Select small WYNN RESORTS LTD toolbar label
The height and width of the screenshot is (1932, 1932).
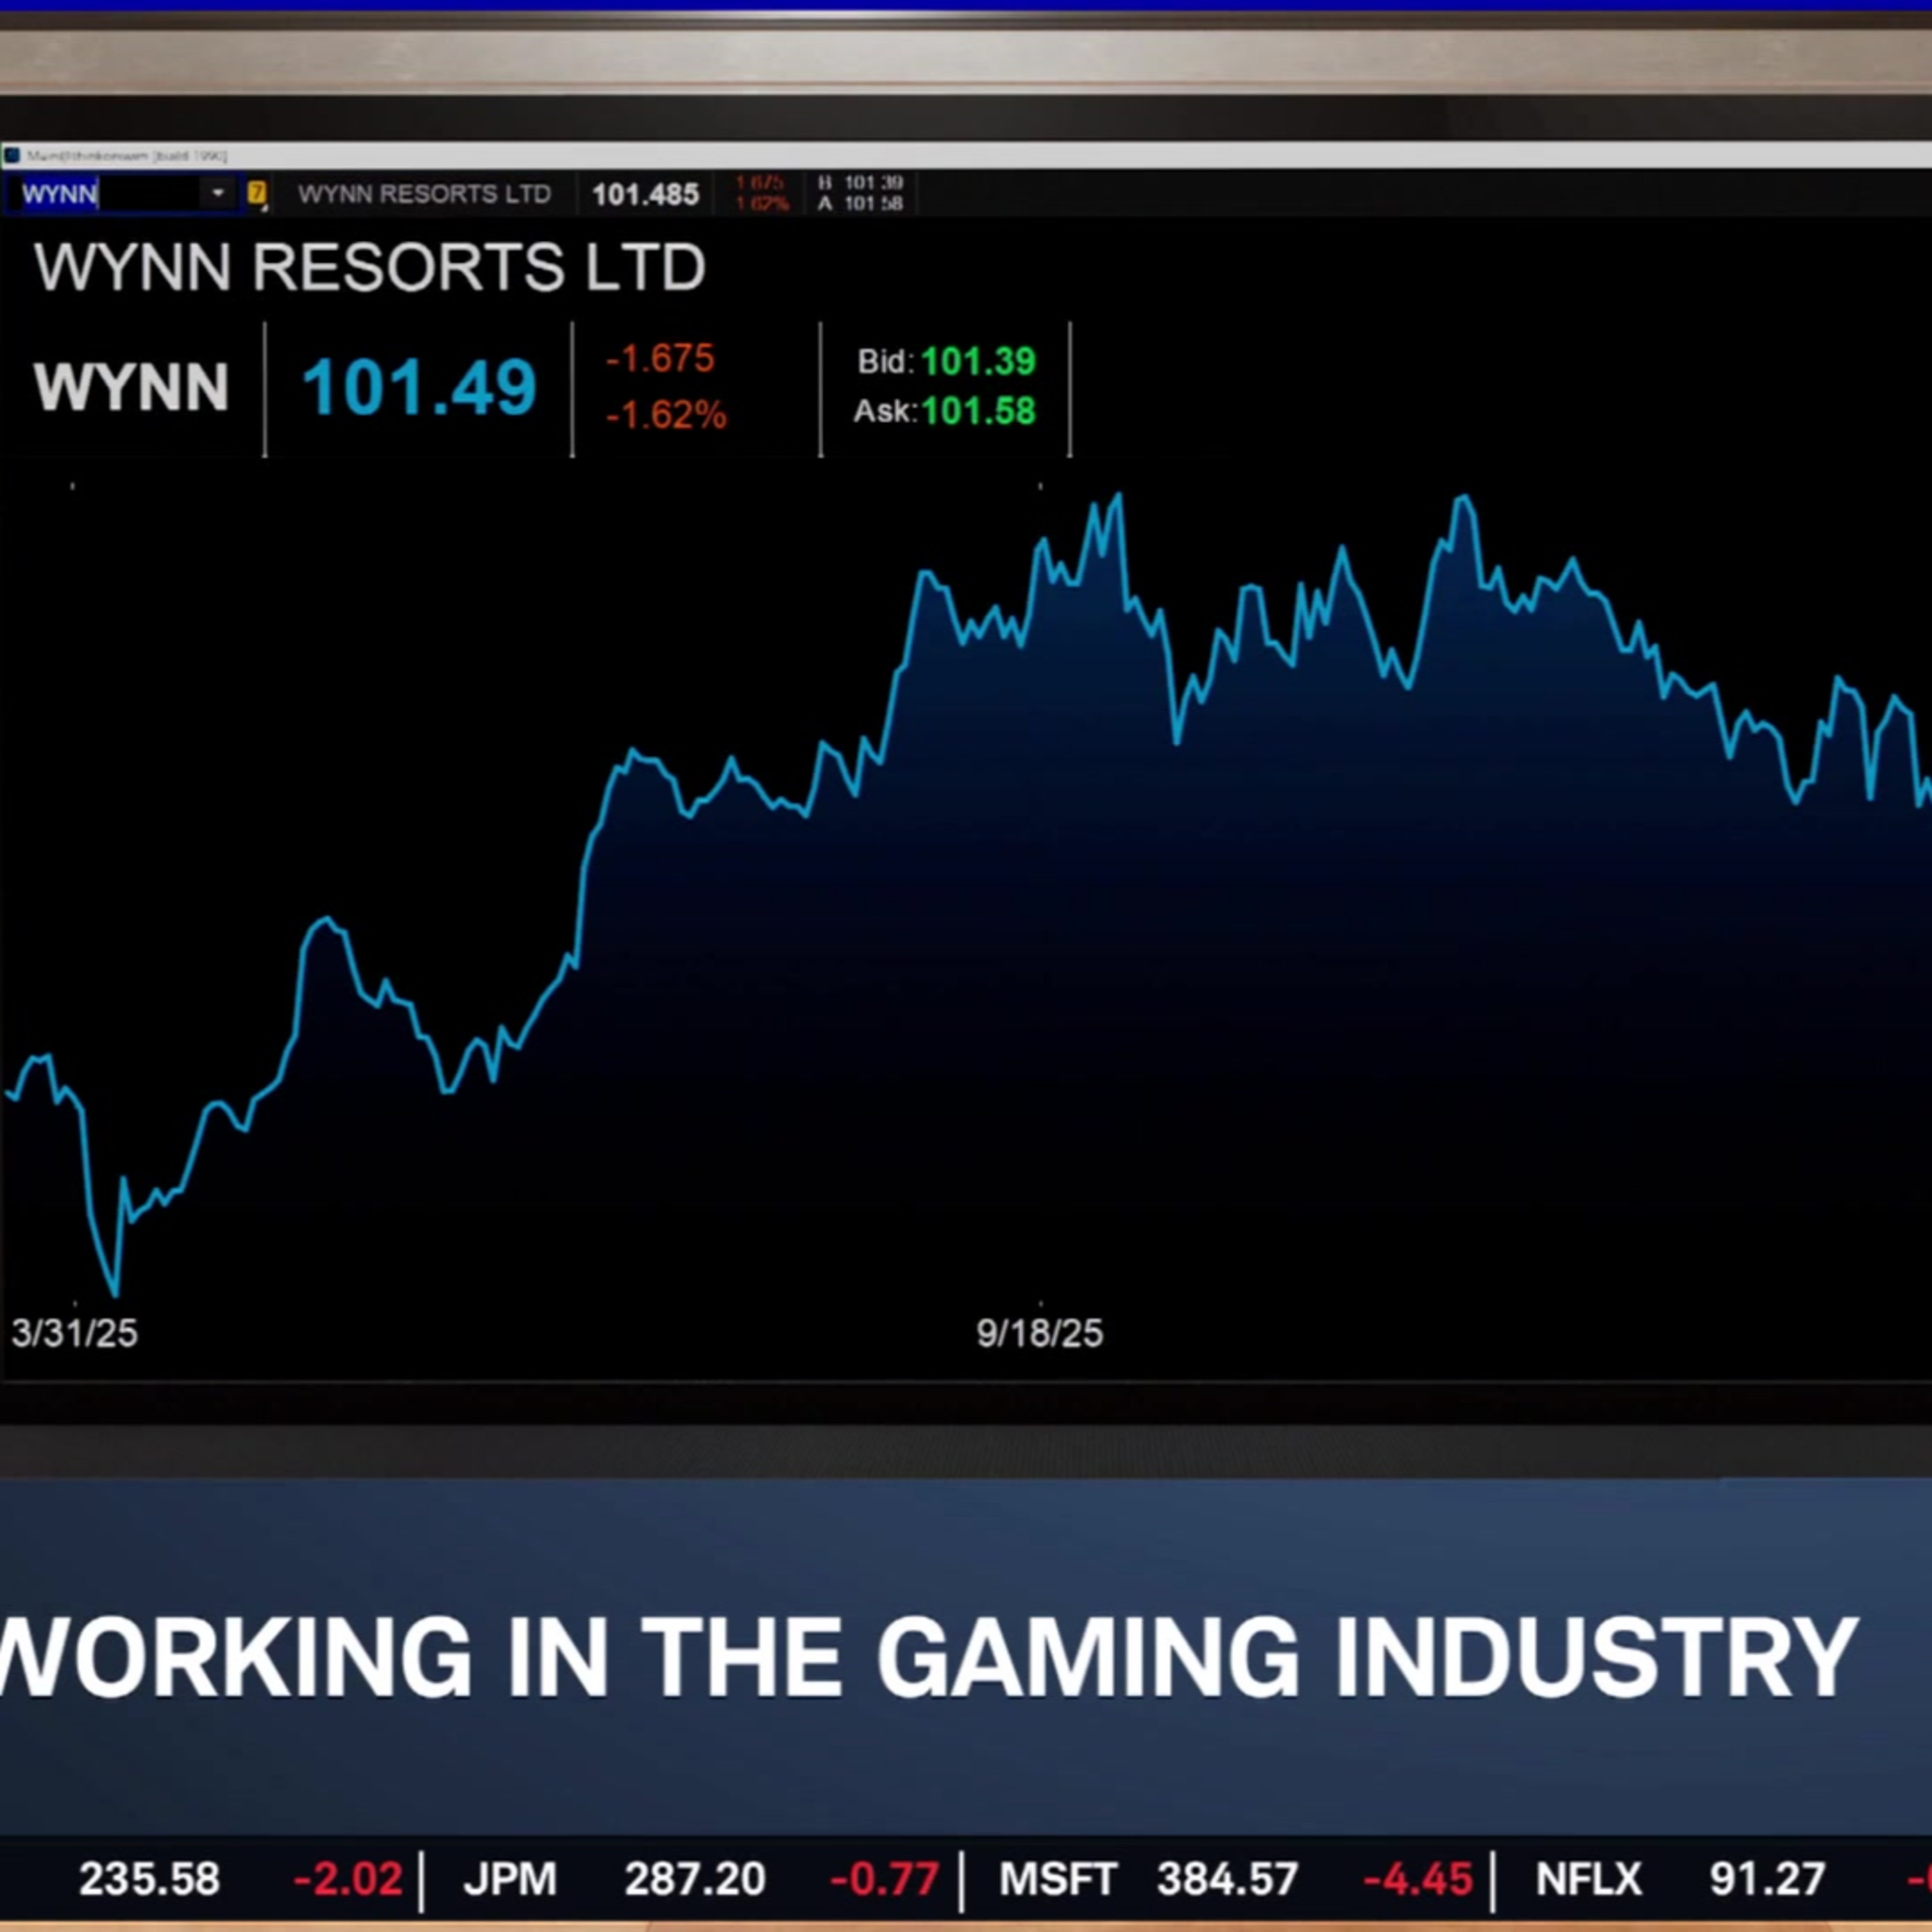coord(424,194)
